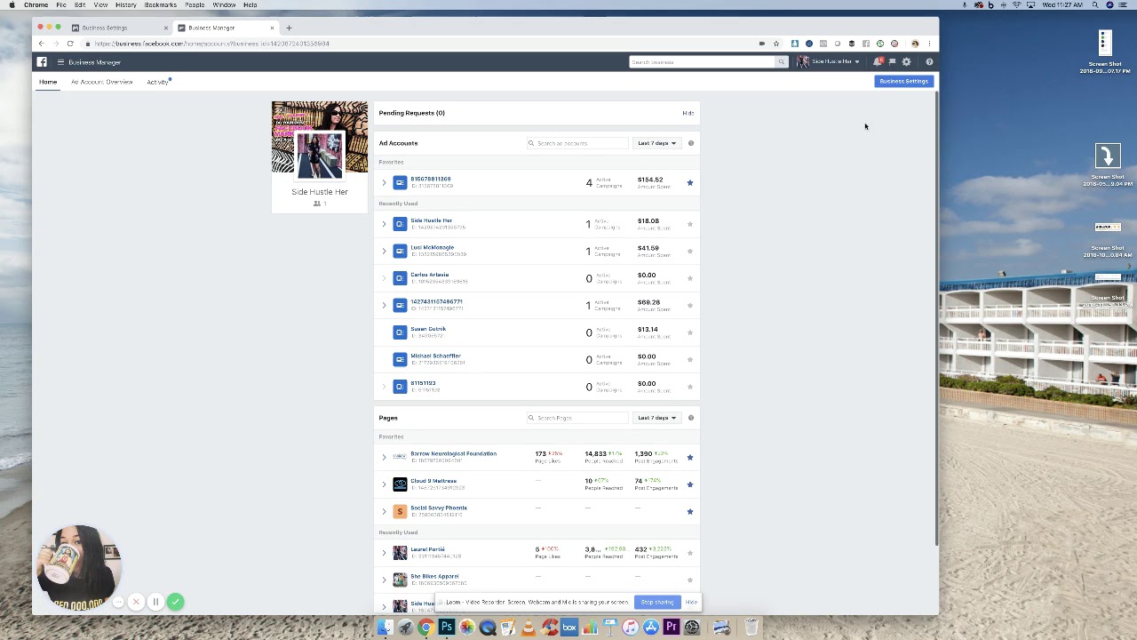Bookmark page with the star in address bar
1137x640 pixels.
click(776, 44)
